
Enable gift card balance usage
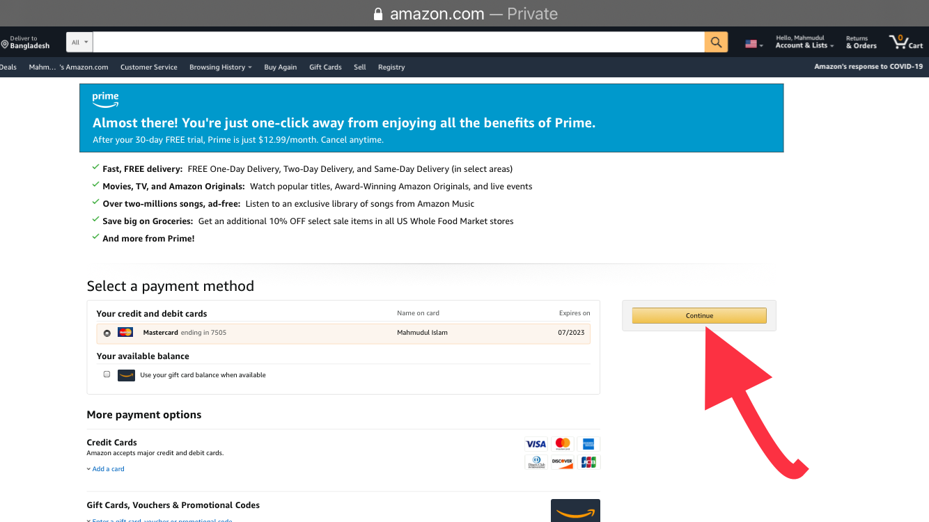(x=107, y=374)
